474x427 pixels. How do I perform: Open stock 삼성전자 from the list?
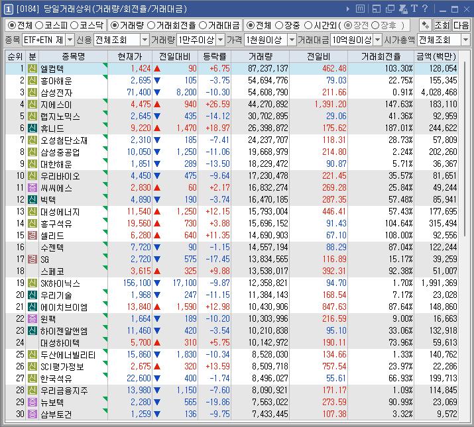tap(56, 93)
